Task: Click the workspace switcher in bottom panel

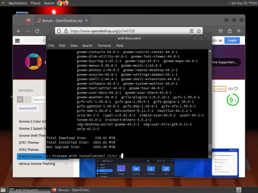Action: 239,190
